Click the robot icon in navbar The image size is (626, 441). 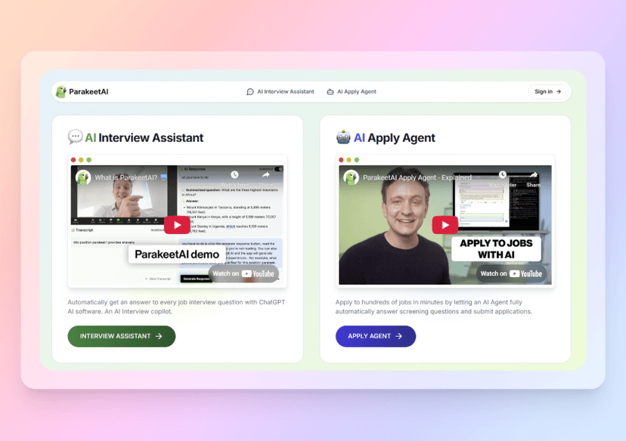coord(330,91)
